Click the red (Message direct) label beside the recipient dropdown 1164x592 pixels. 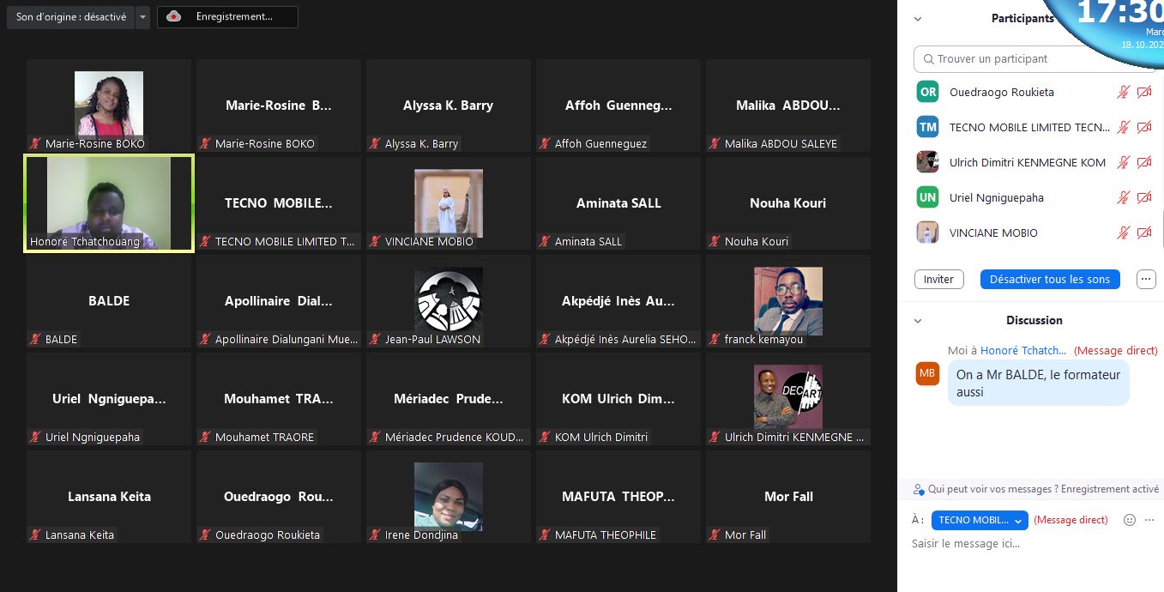[1071, 520]
